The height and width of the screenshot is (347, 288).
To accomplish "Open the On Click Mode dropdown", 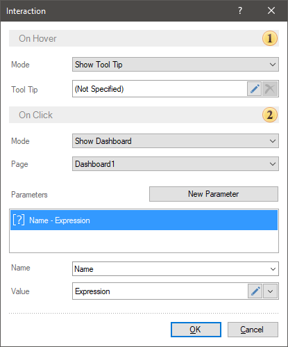I will point(176,141).
